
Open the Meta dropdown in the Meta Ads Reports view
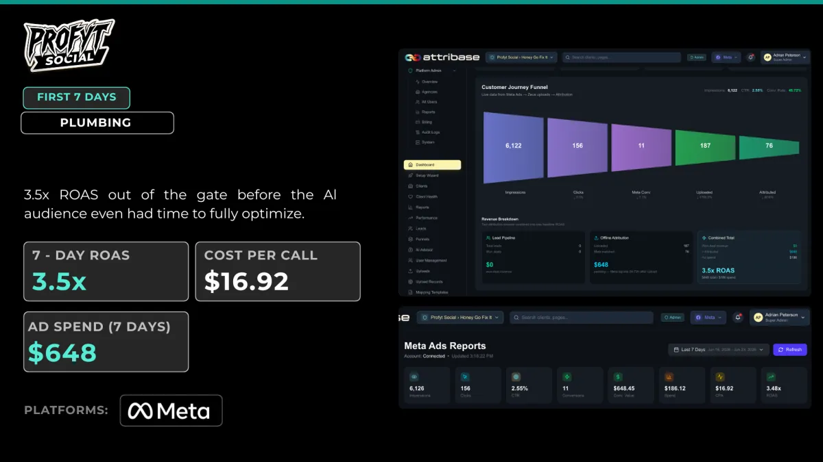(x=709, y=318)
